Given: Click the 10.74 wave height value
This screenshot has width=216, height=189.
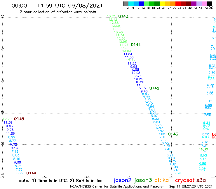Looking at the screenshot, I should (x=137, y=76).
